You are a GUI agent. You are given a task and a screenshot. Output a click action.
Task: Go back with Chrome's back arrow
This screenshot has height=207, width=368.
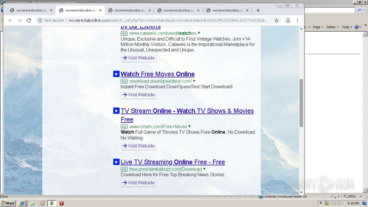click(10, 20)
